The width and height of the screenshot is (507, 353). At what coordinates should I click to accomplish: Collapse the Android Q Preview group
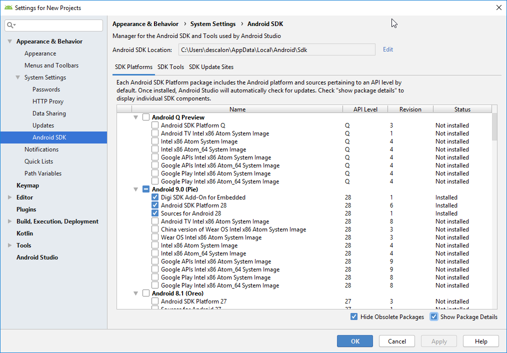click(x=136, y=117)
